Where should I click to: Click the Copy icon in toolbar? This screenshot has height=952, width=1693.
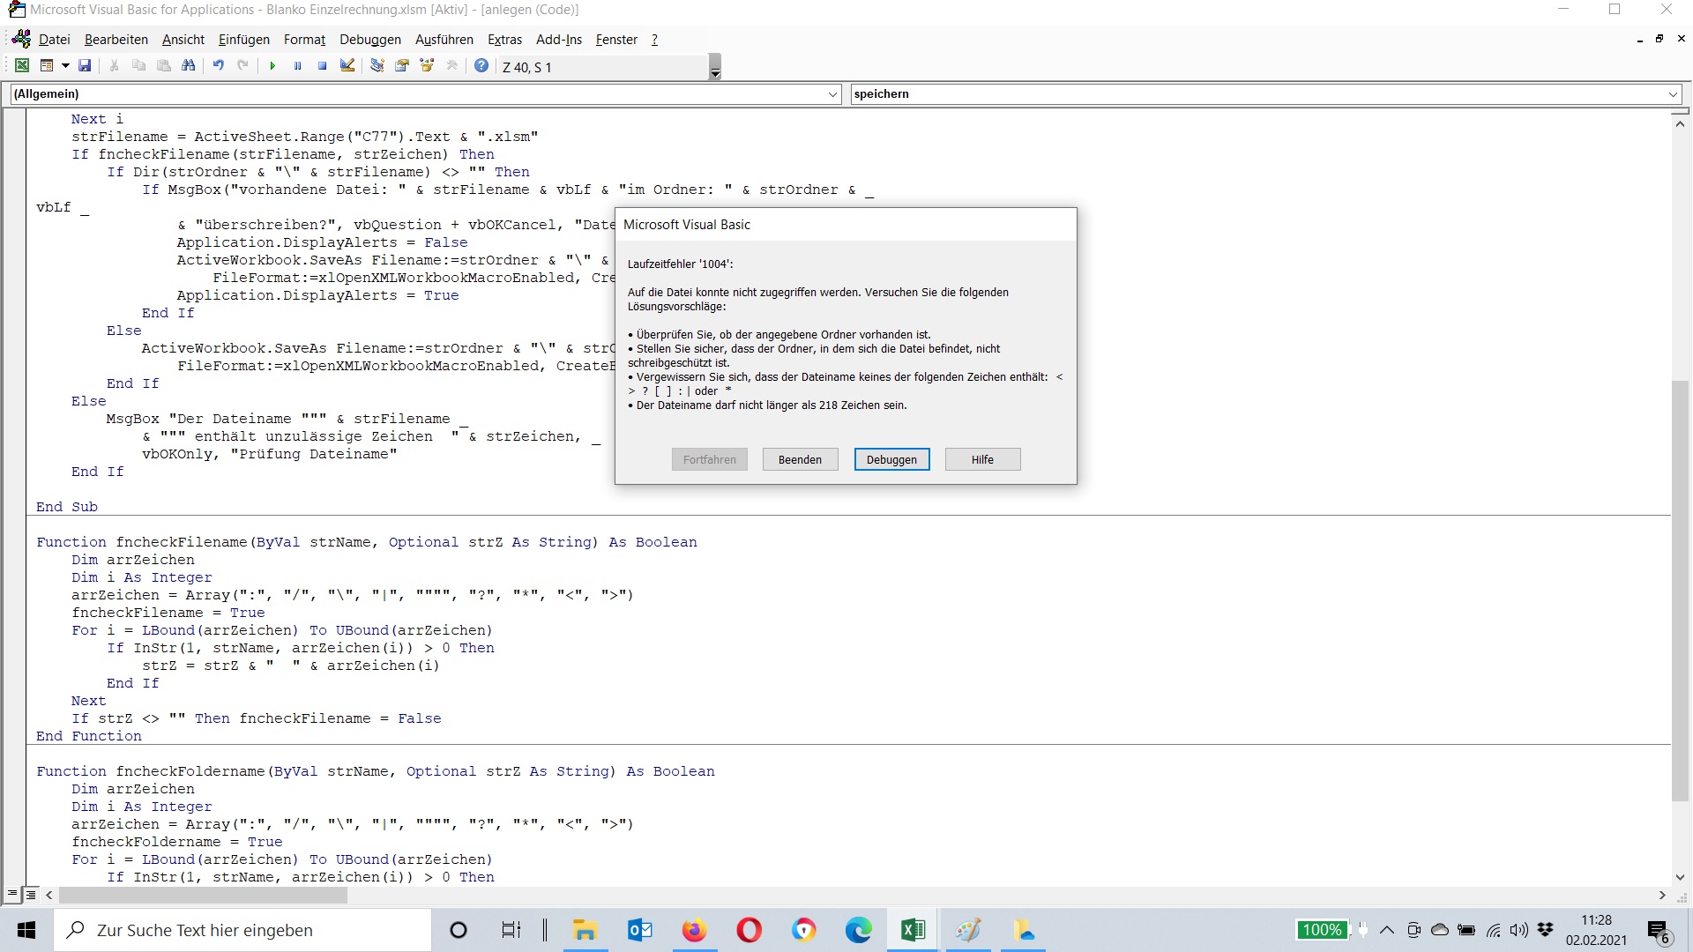138,66
